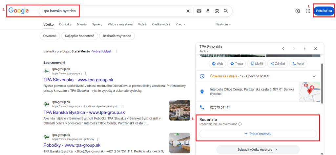Open the Pobočky result link

72,145
